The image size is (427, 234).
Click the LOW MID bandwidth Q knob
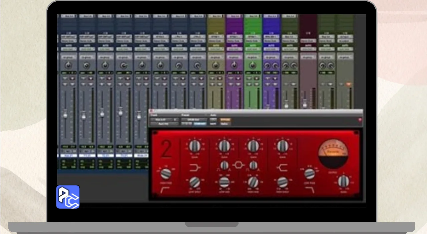[x=225, y=165]
